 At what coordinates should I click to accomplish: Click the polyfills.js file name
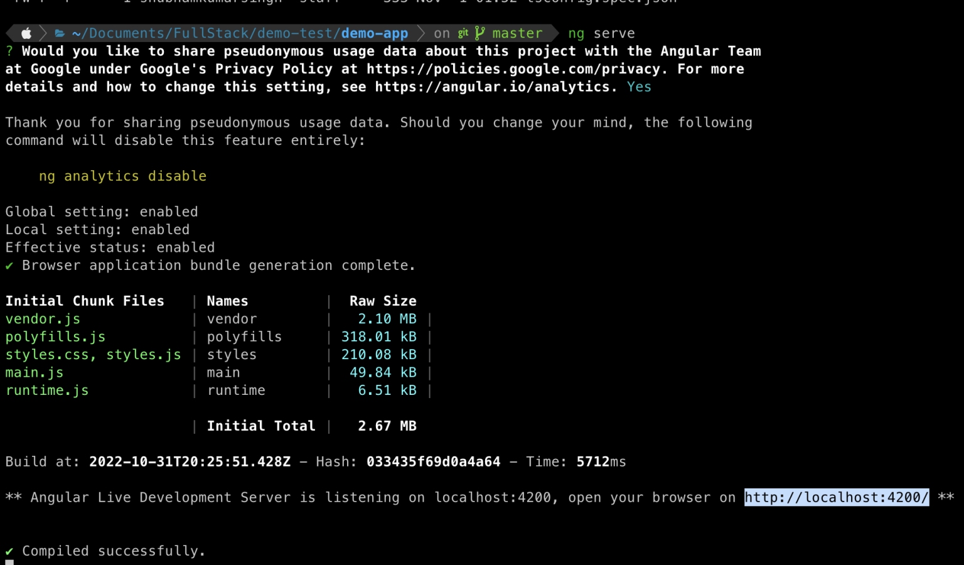click(x=56, y=337)
